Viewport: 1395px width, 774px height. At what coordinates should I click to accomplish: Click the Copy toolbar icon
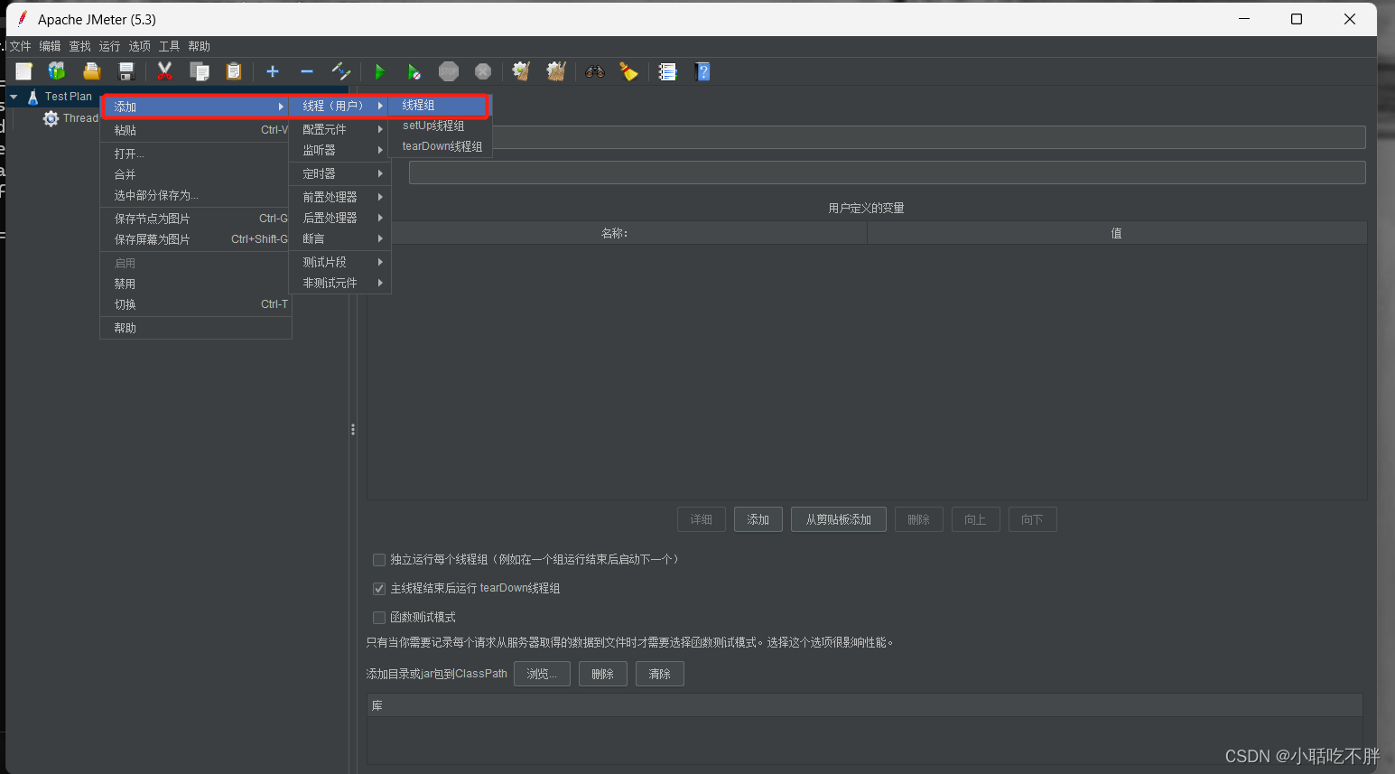point(200,71)
